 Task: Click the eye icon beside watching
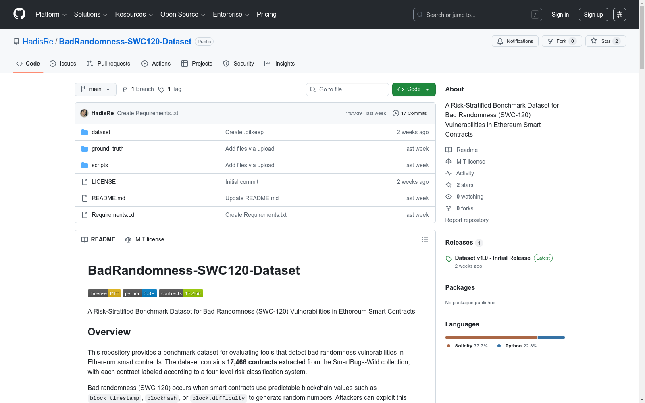[449, 197]
